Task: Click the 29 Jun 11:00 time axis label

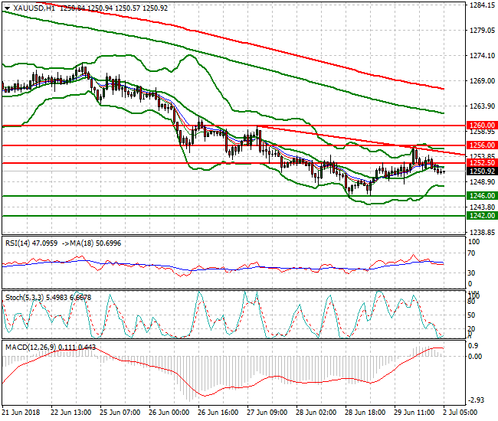Action: (414, 413)
